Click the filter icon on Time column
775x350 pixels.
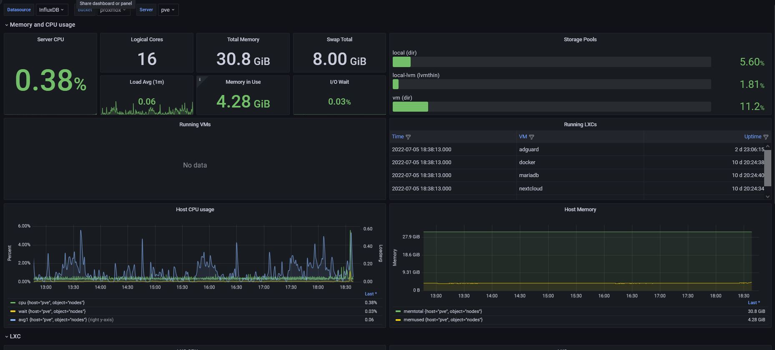click(x=408, y=137)
